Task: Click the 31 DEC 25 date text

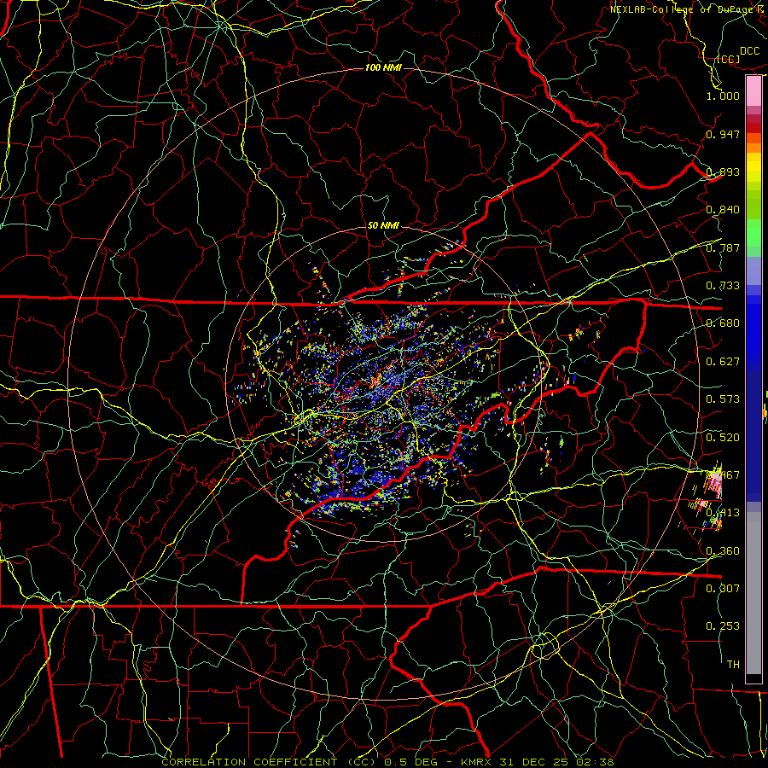Action: pos(534,762)
